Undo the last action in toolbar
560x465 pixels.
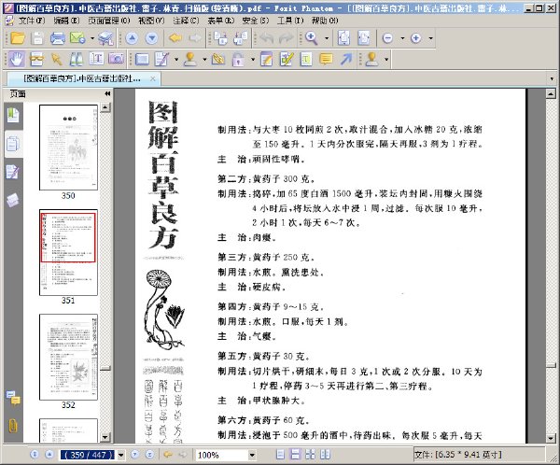pos(266,38)
